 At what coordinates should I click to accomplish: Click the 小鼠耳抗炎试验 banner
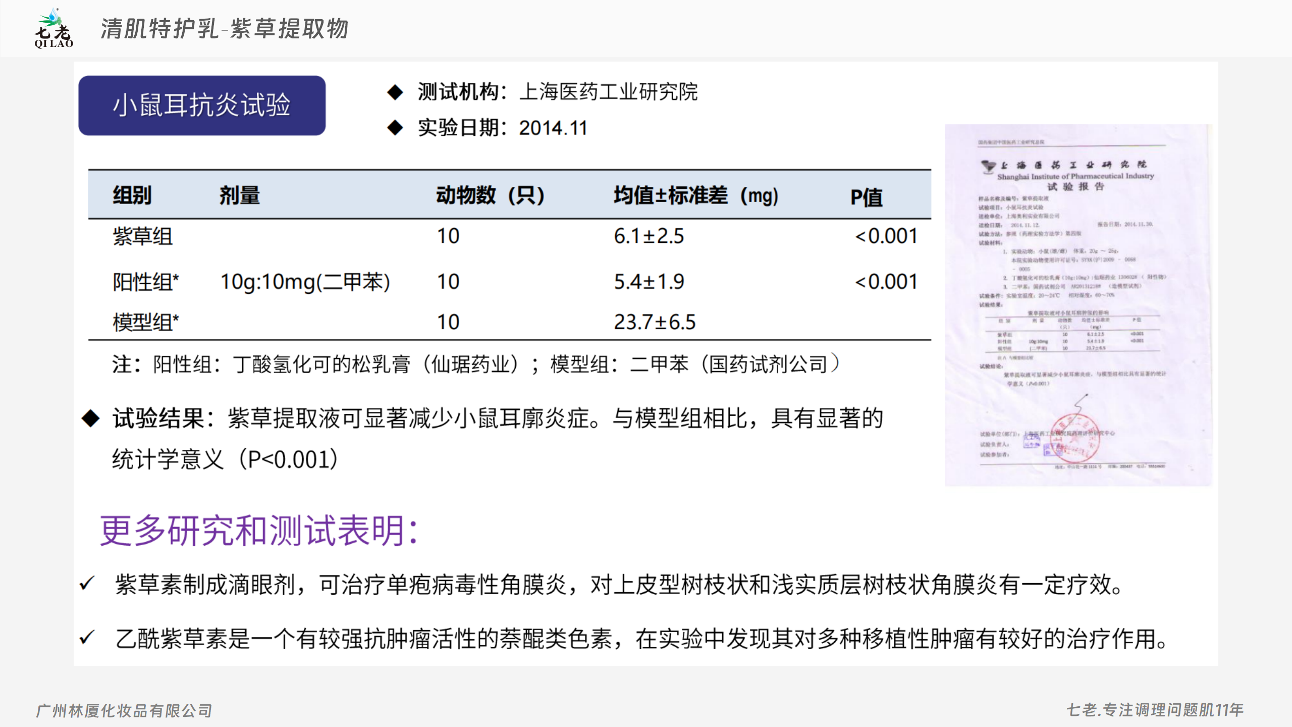[x=202, y=106]
